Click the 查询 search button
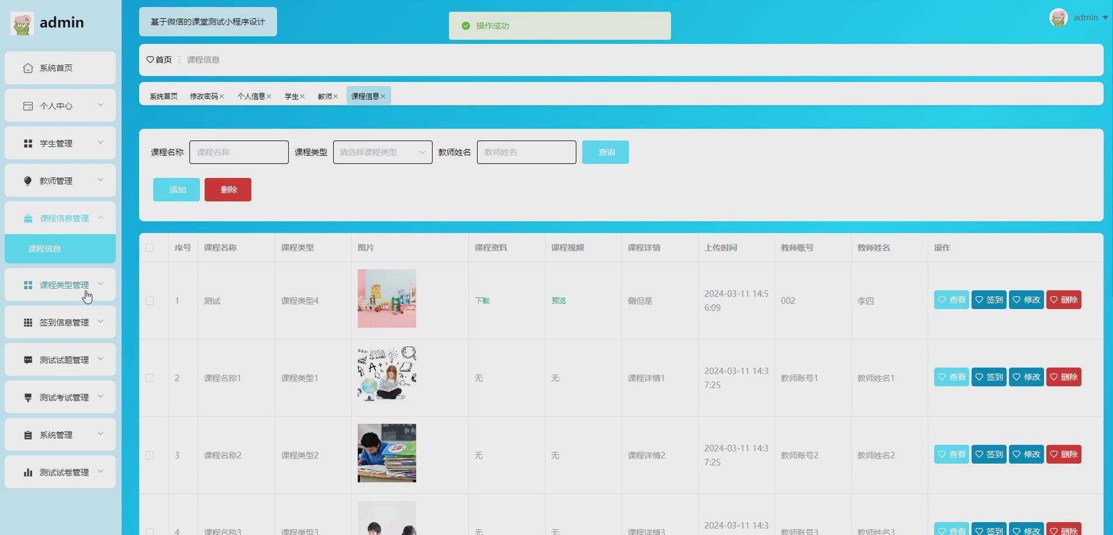1113x535 pixels. coord(606,152)
